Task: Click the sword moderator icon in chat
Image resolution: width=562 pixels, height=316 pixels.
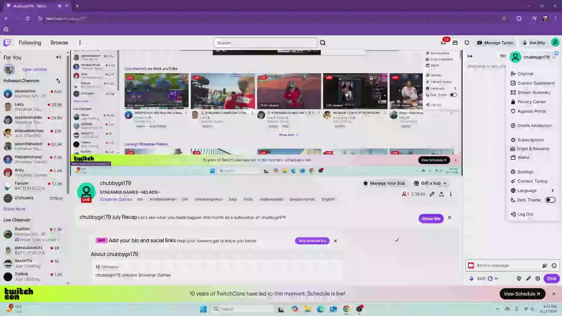Action: tap(528, 278)
